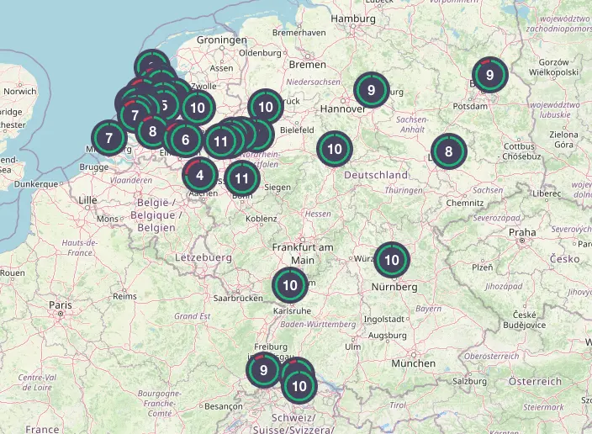Expand the 8 cluster marker in the Netherlands
592x434 pixels.
point(152,130)
